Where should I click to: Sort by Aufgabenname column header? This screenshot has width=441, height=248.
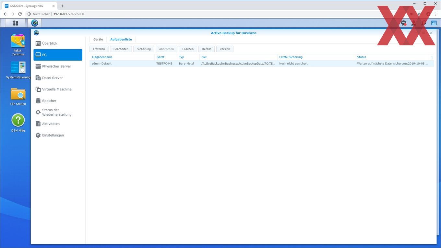(x=122, y=57)
